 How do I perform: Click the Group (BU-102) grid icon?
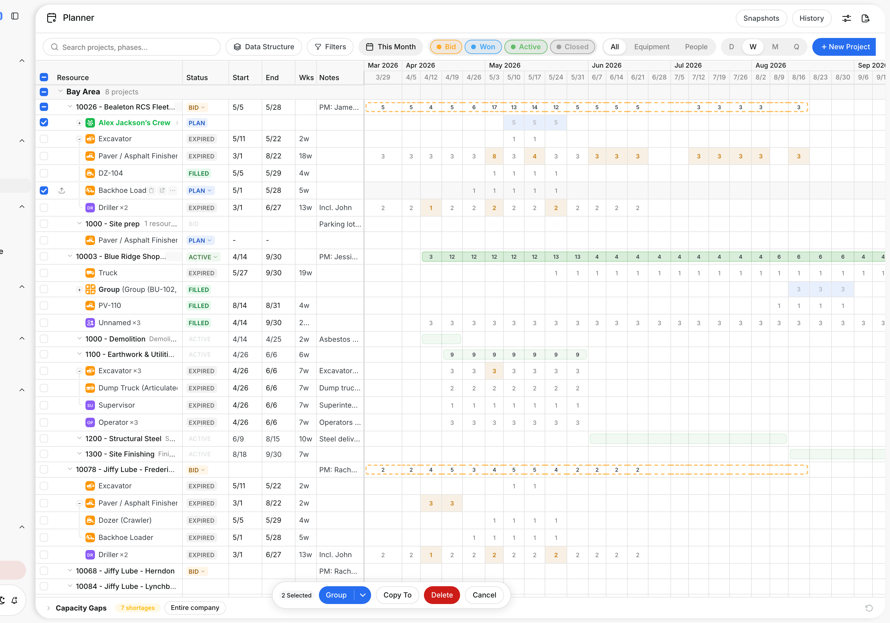click(90, 289)
